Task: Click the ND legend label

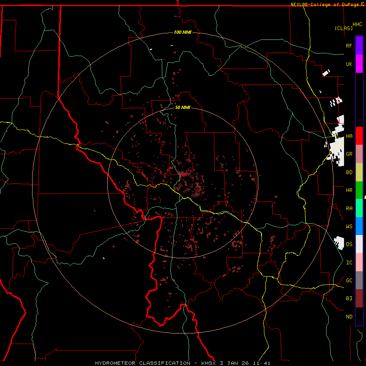Action: click(349, 316)
